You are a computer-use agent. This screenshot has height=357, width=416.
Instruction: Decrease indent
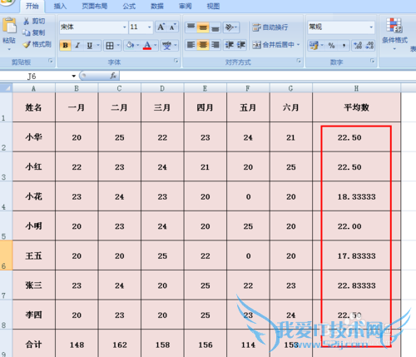[229, 45]
